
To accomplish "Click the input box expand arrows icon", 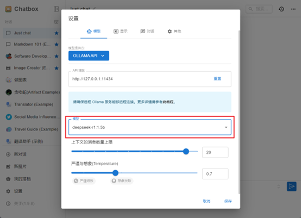I will [x=278, y=186].
